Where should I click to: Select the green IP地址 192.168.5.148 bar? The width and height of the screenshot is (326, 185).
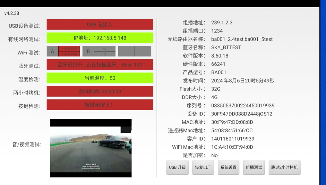[x=100, y=38]
